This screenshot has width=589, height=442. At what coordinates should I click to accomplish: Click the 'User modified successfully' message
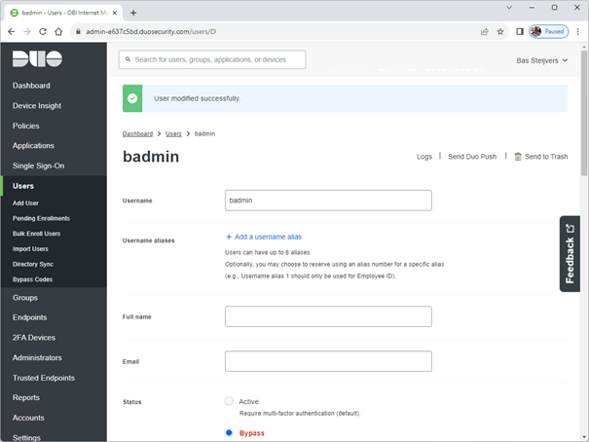point(197,98)
